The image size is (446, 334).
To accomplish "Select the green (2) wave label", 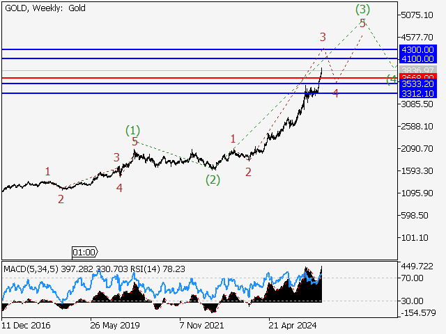I will tap(213, 180).
